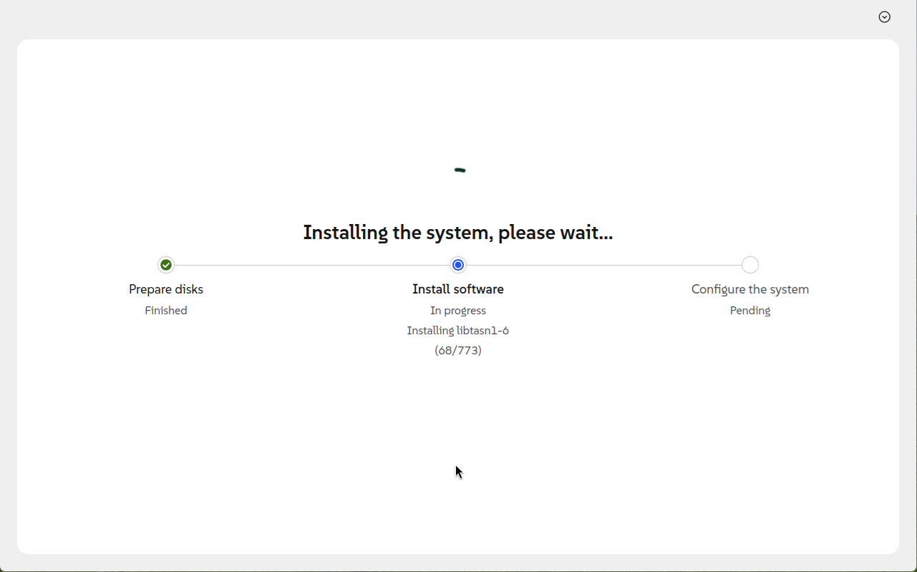
Task: Click the empty Configure the system circle
Action: (749, 265)
